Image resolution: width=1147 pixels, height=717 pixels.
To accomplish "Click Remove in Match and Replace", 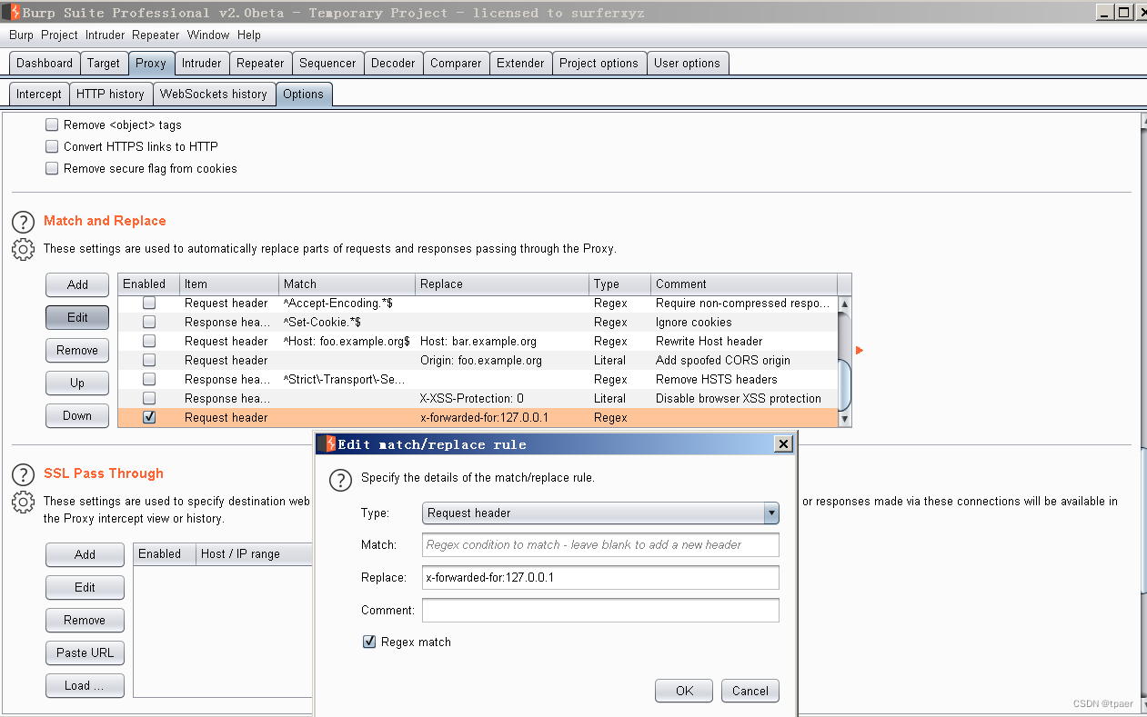I will [77, 350].
